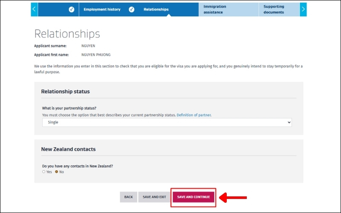Click the checkmark icon before Relationships

coord(132,9)
